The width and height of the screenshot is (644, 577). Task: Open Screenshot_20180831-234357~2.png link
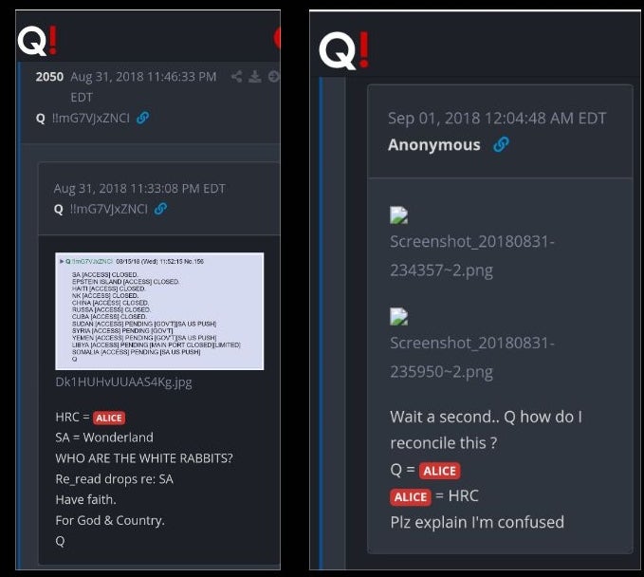pyautogui.click(x=472, y=256)
